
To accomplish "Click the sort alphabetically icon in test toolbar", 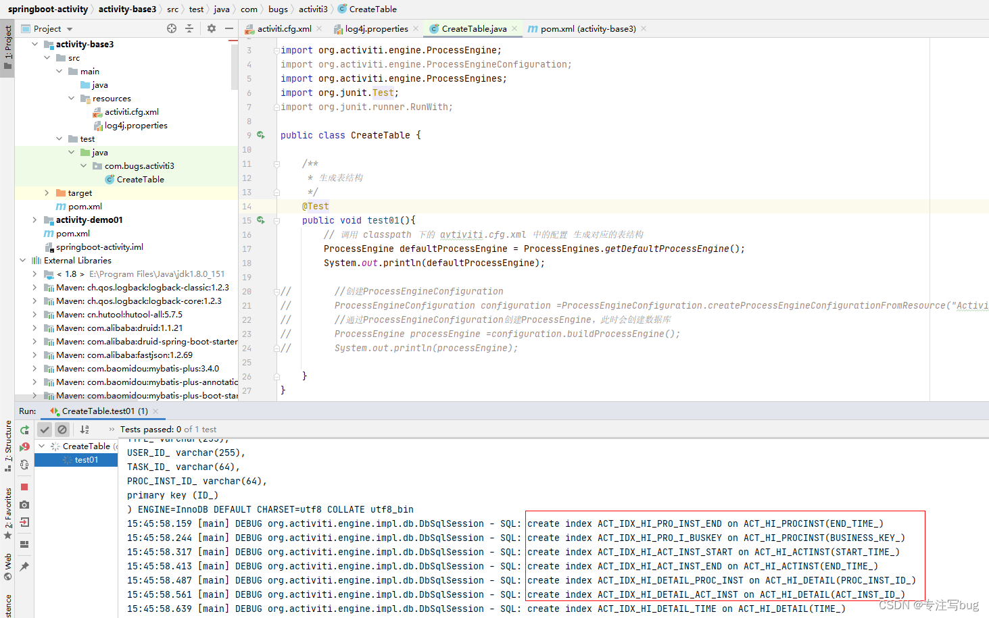I will point(85,430).
